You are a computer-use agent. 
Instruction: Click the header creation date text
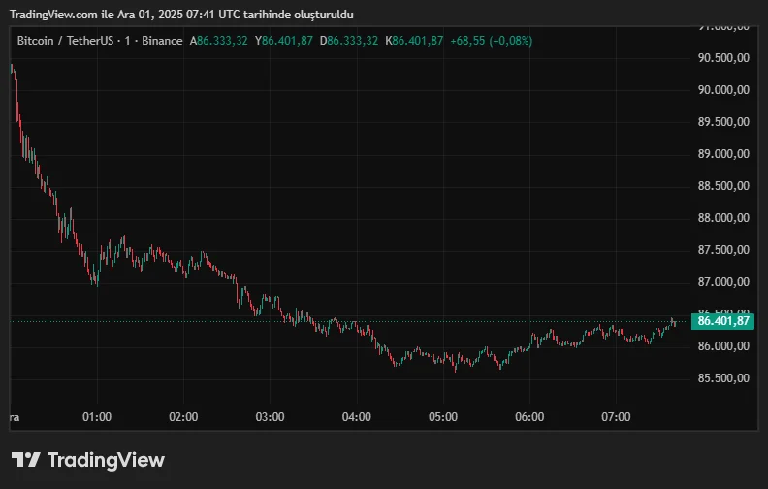(182, 15)
